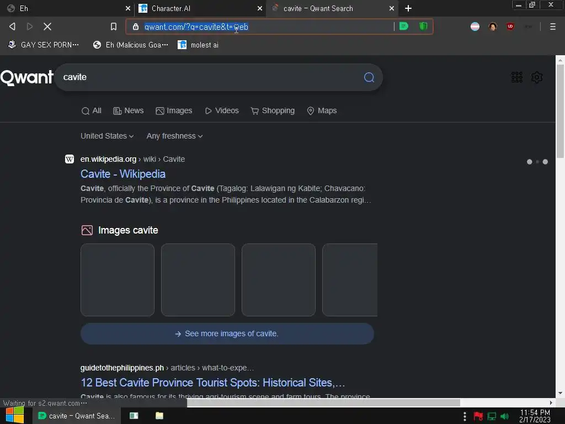
Task: Stop loading the page
Action: click(47, 26)
